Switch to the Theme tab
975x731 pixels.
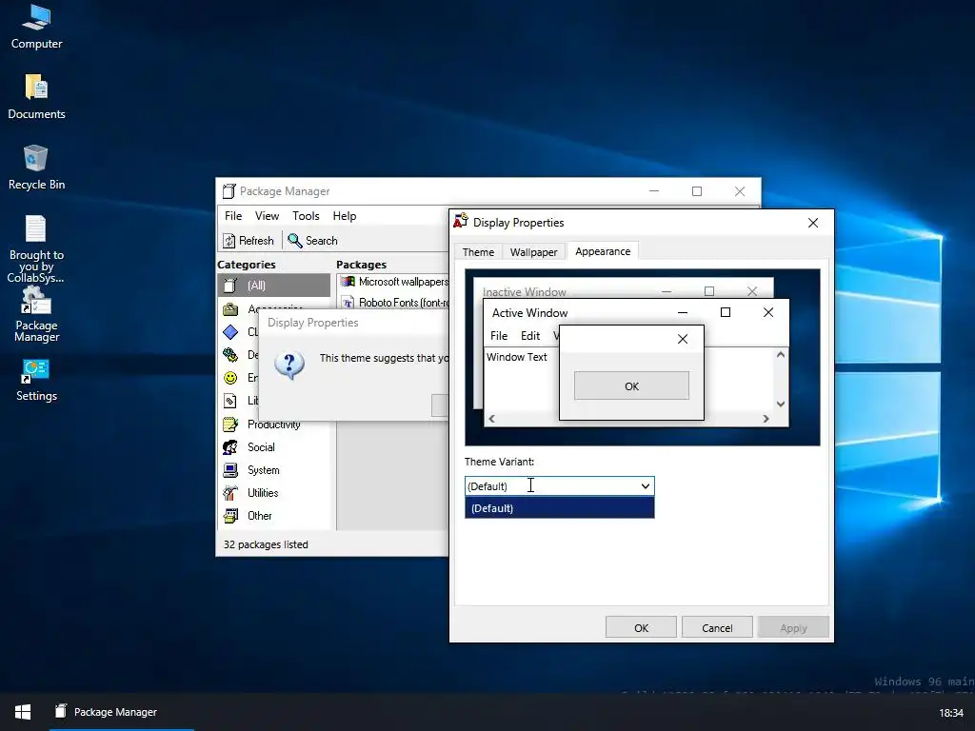click(x=478, y=251)
